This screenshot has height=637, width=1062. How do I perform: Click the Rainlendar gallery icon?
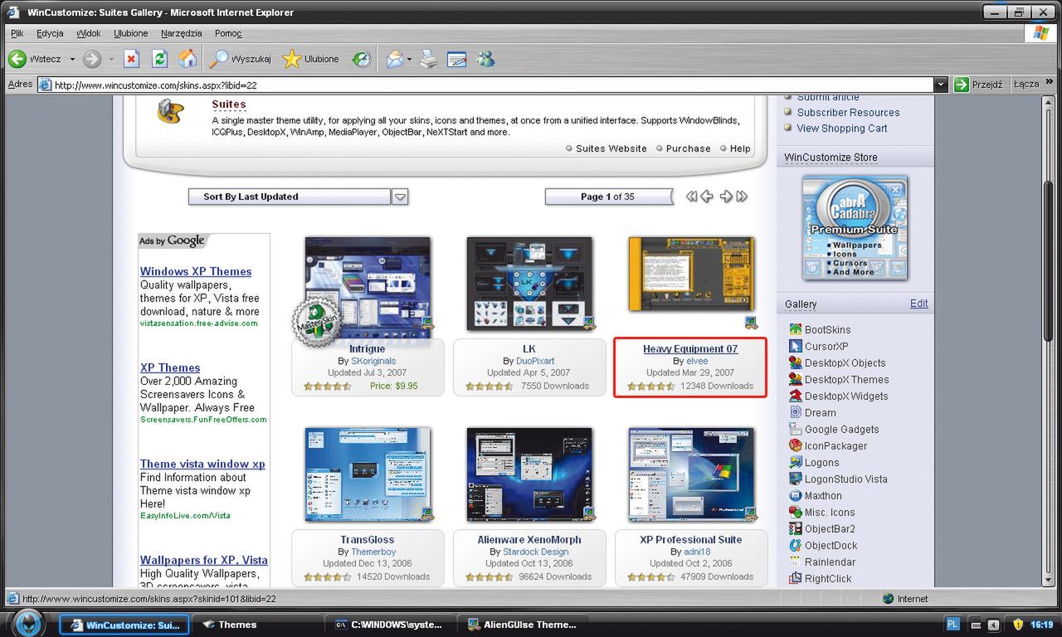796,562
